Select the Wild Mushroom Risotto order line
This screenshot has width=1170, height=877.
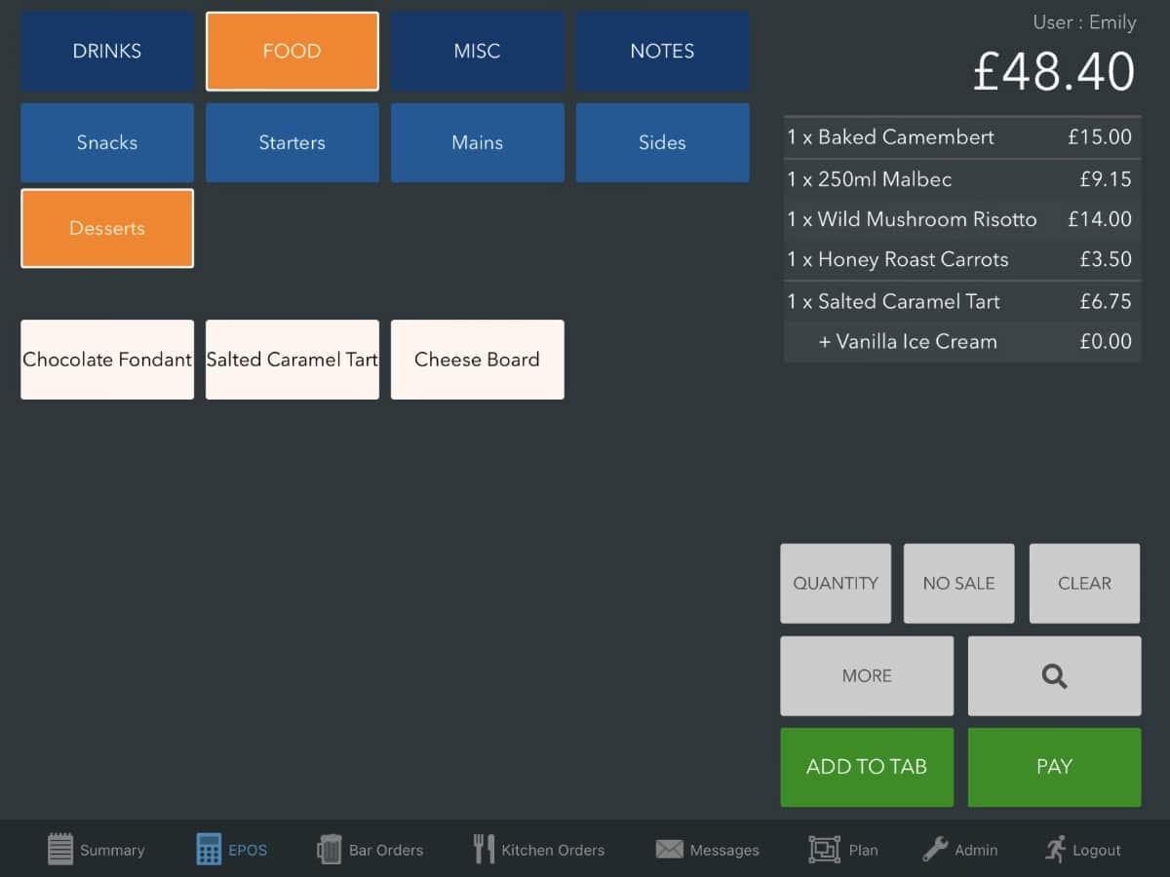point(962,219)
